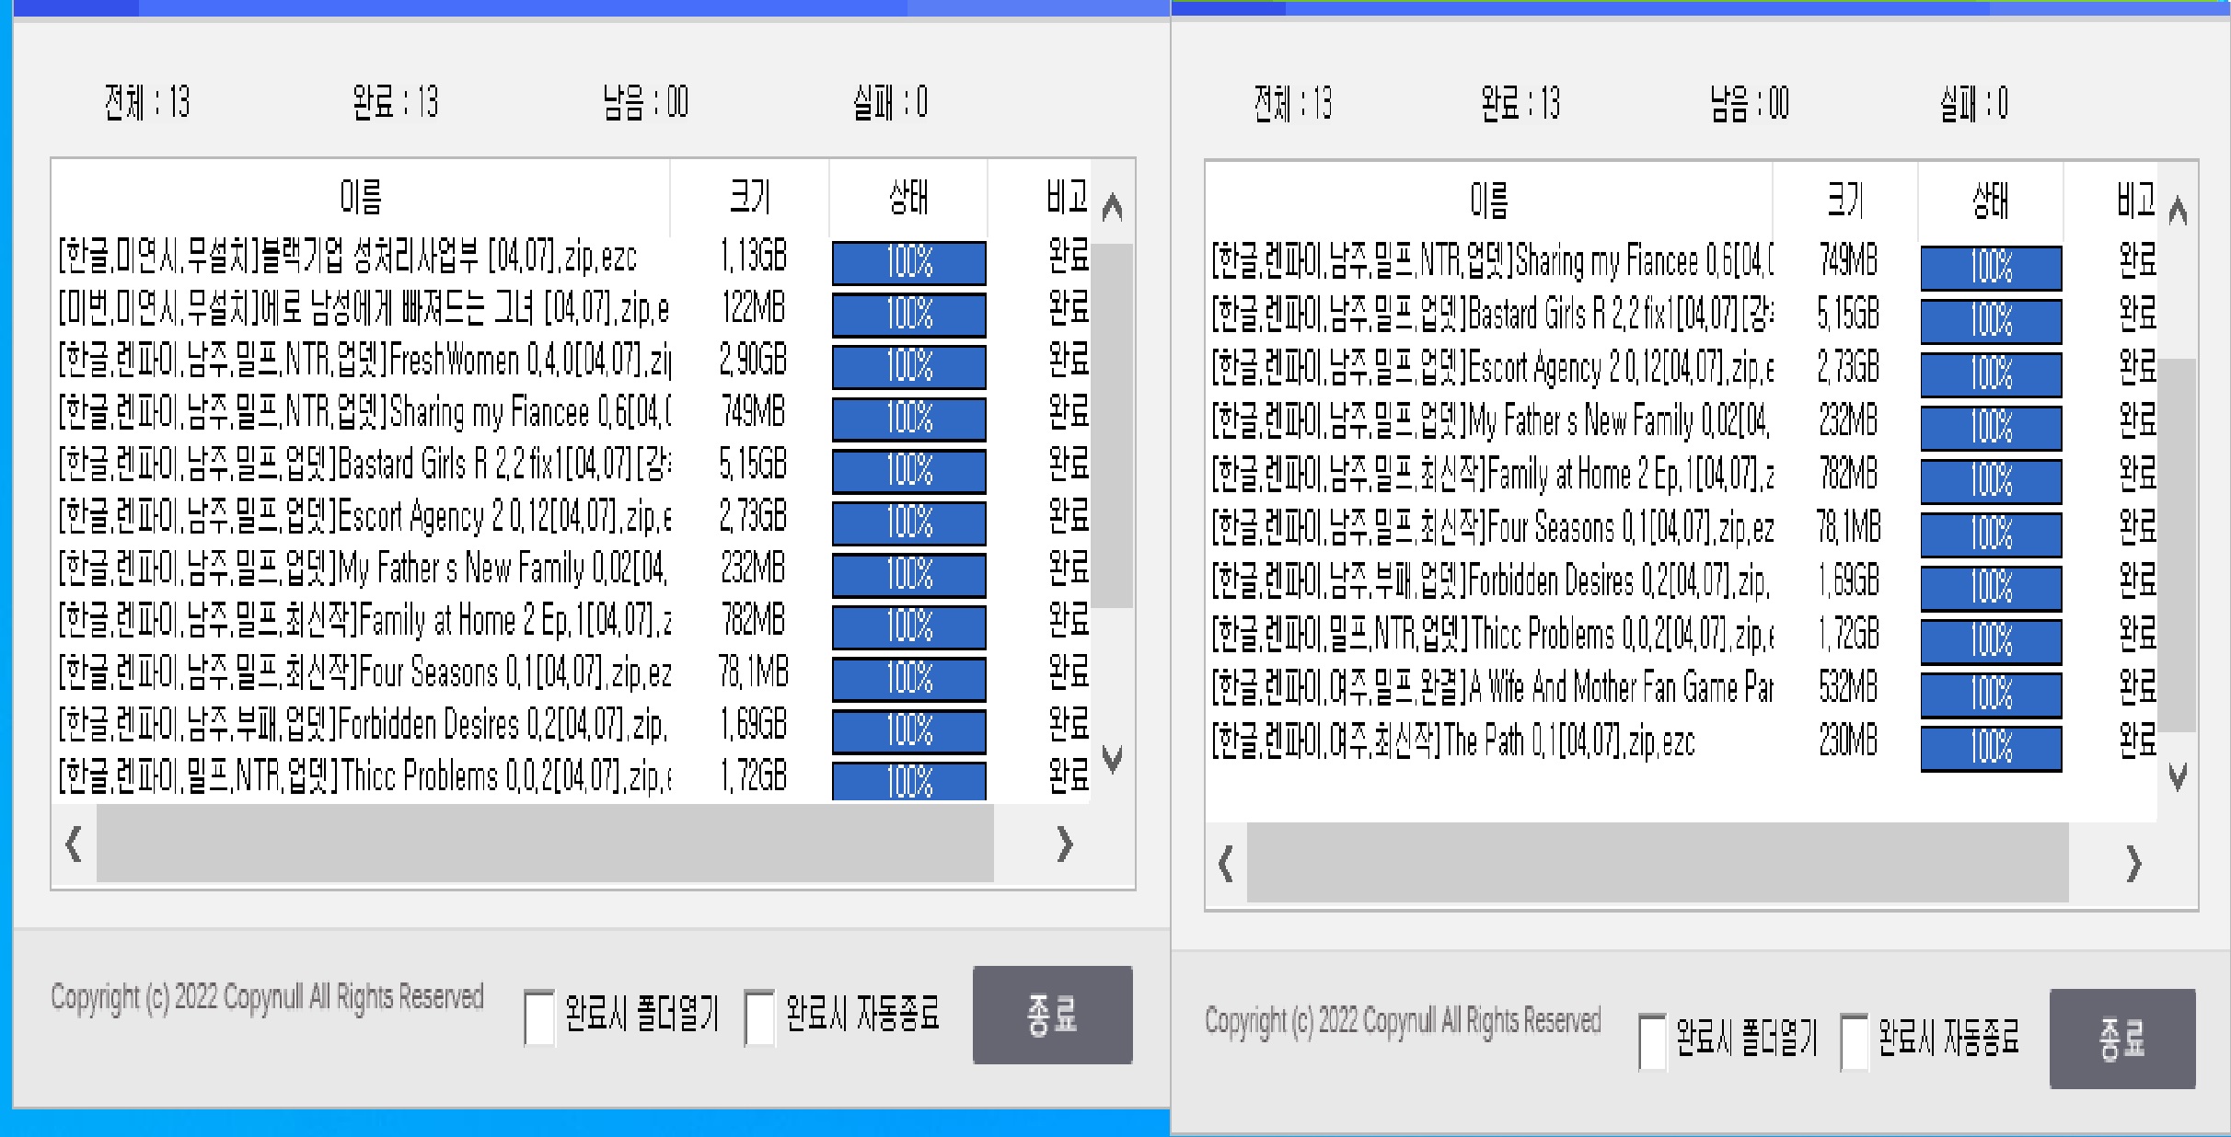Click right window's scroll left arrow
The image size is (2231, 1137).
(x=1225, y=864)
